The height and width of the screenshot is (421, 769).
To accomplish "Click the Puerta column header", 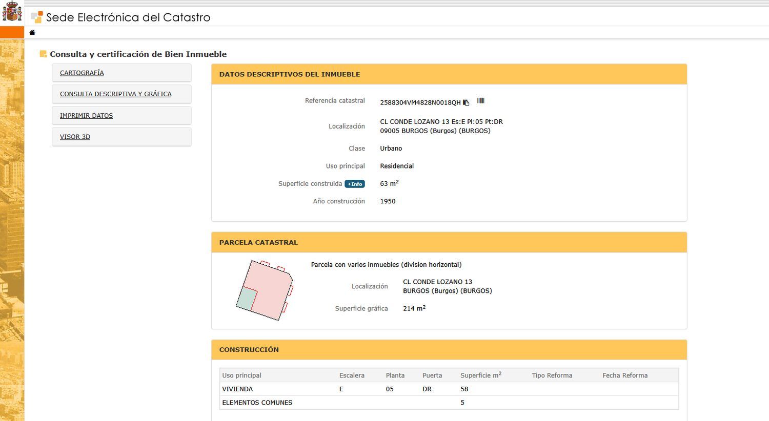I will [432, 375].
